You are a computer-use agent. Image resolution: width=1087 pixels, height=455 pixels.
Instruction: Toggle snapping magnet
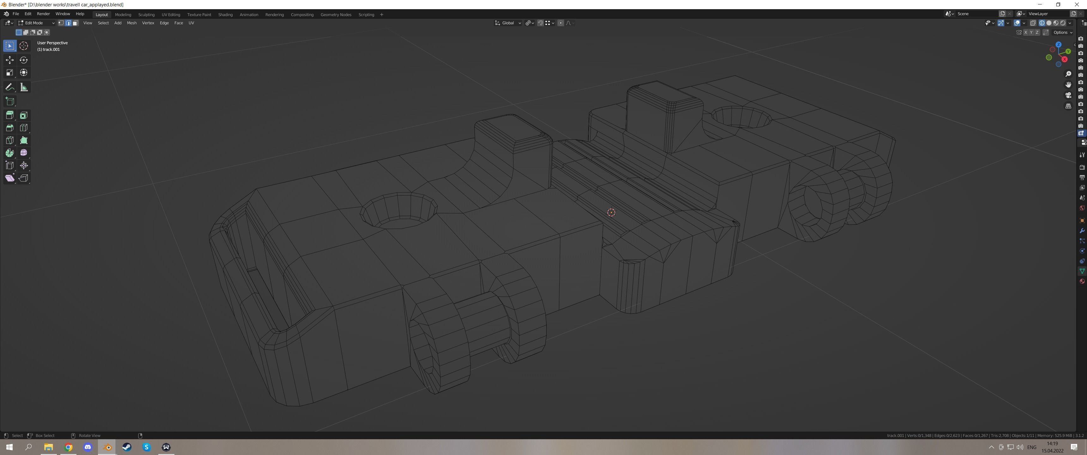tap(541, 23)
